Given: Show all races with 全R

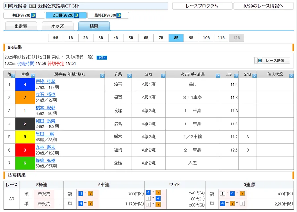Looking at the screenshot, I should click(x=55, y=38).
